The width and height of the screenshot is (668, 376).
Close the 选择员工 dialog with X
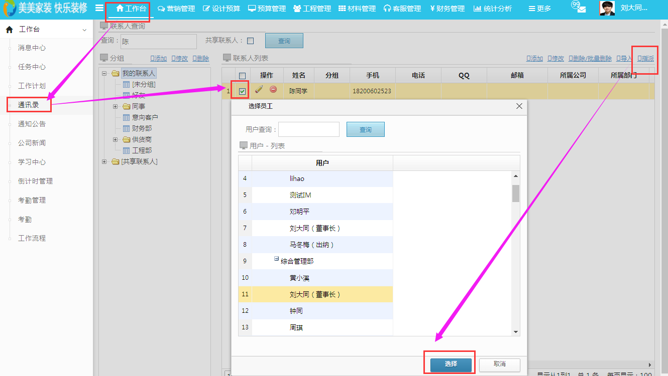[x=519, y=106]
